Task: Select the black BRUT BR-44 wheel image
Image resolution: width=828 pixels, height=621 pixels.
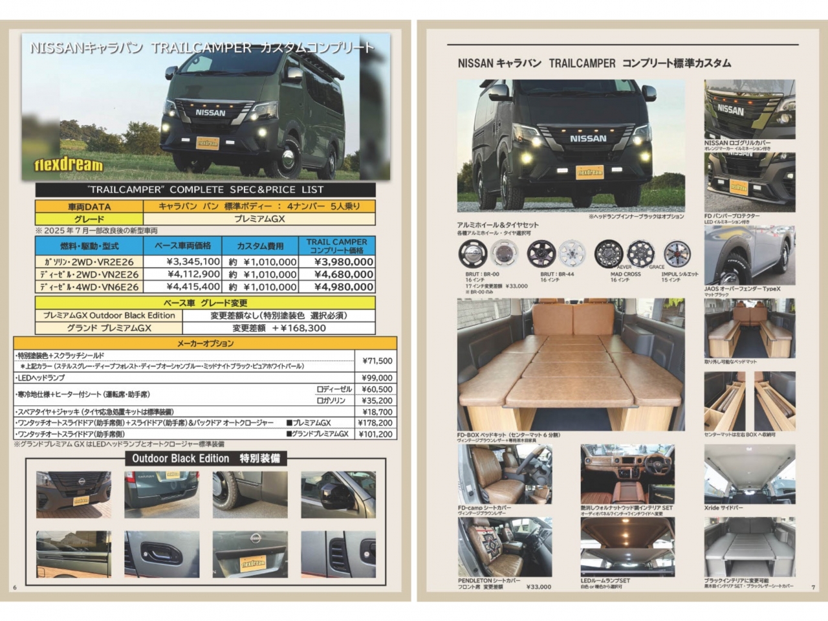Action: (x=540, y=254)
